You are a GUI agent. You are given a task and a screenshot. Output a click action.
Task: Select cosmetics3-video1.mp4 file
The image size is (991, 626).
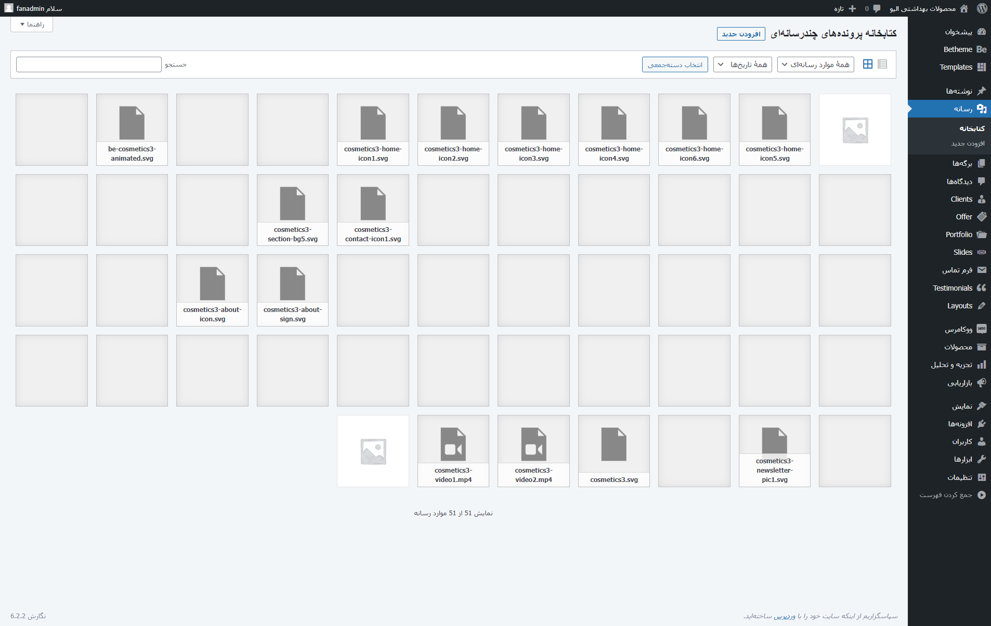pyautogui.click(x=453, y=451)
